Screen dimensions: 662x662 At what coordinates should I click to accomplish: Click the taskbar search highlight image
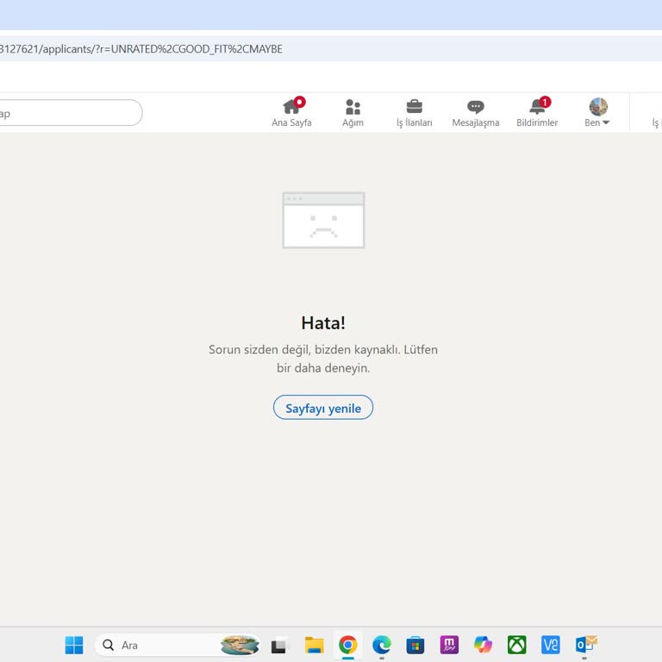240,645
